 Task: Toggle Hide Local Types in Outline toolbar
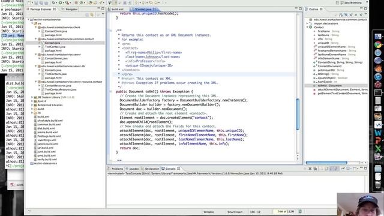point(361,15)
